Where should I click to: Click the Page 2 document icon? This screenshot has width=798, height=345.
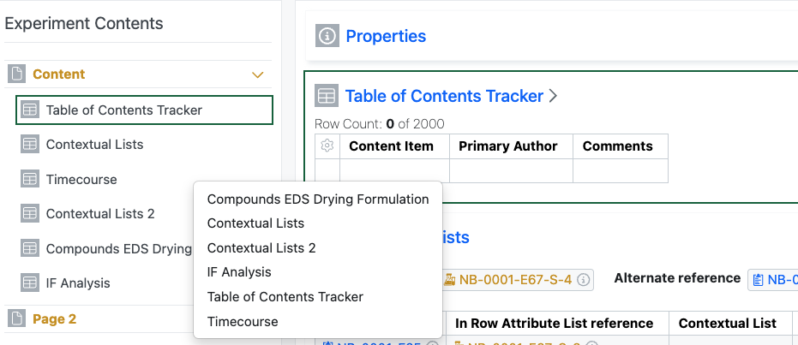[16, 319]
